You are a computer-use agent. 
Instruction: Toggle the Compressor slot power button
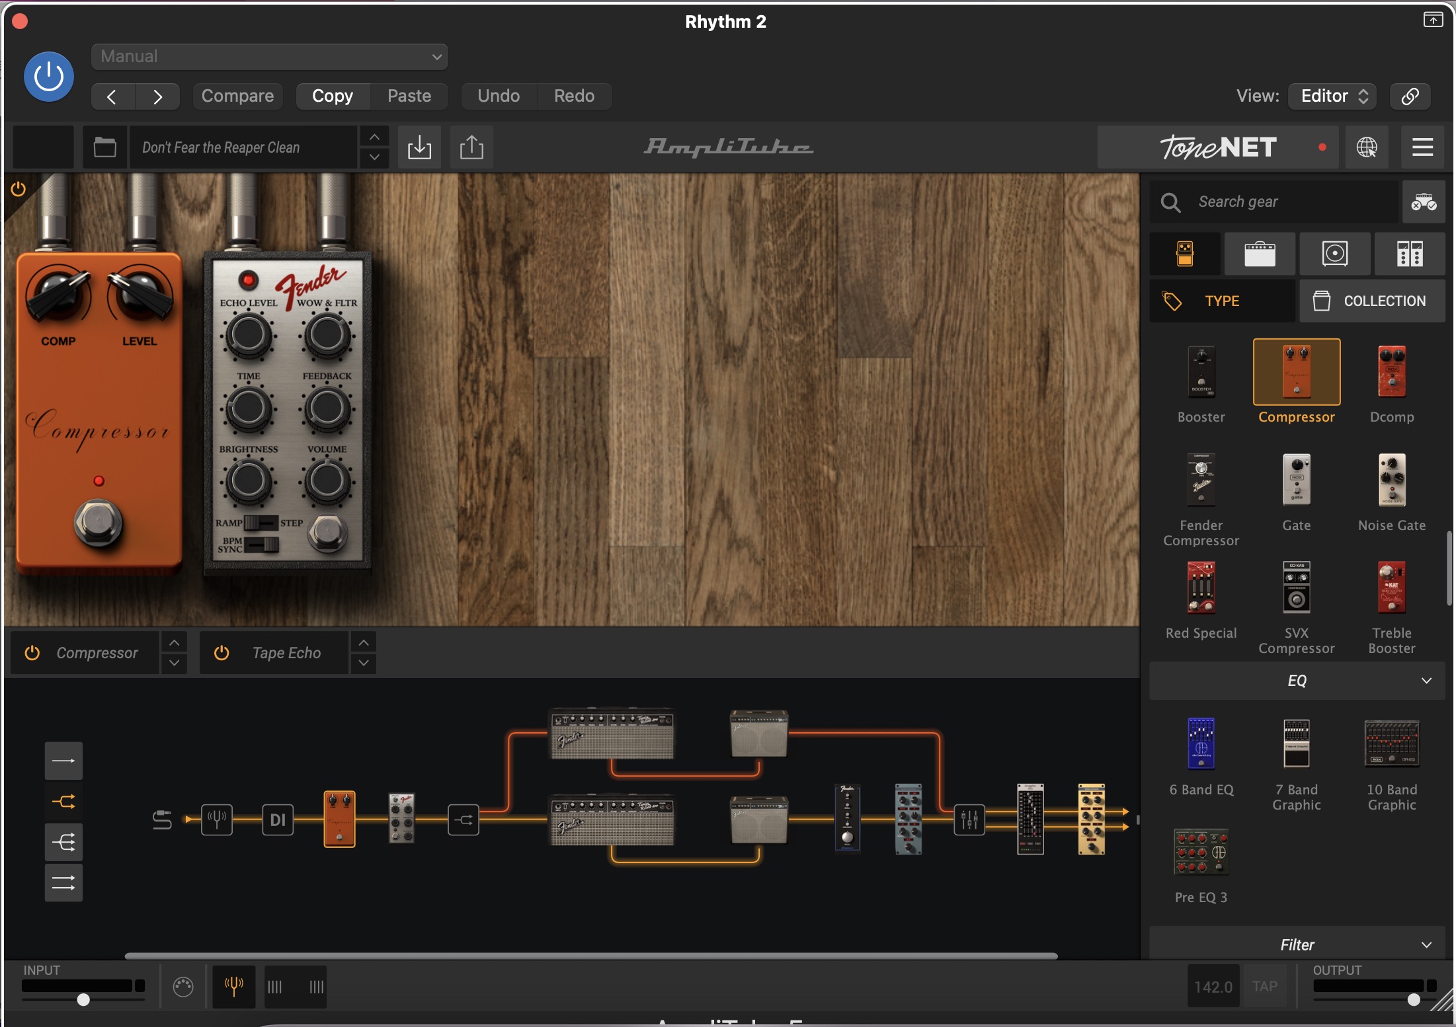32,653
